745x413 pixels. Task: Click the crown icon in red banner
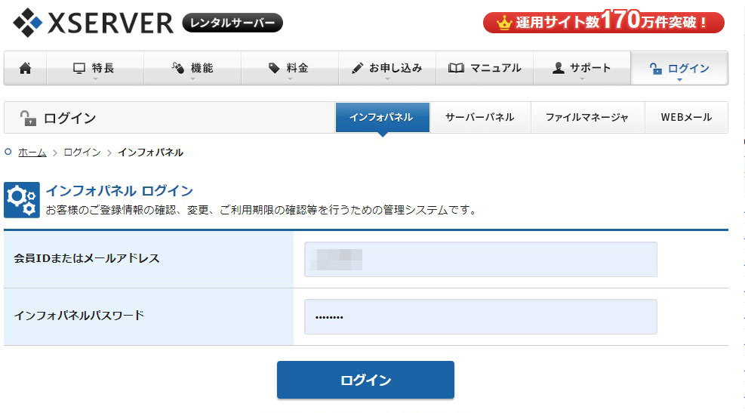pyautogui.click(x=503, y=23)
